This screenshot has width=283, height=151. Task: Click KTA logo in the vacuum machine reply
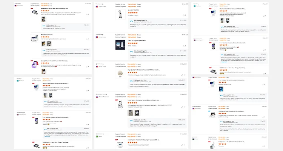tap(131, 21)
